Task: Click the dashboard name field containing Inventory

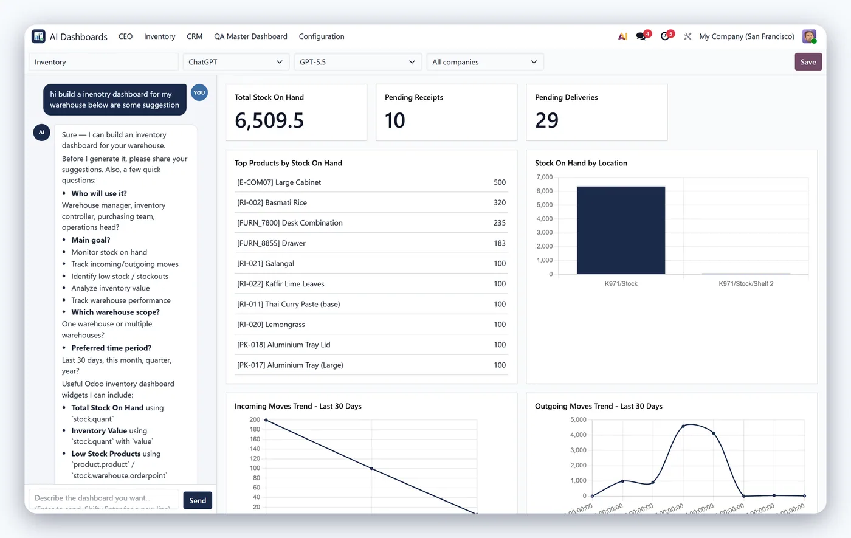Action: (x=104, y=62)
